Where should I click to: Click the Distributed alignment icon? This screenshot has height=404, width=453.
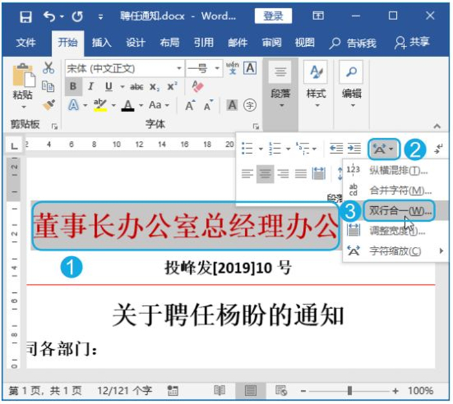pyautogui.click(x=318, y=173)
